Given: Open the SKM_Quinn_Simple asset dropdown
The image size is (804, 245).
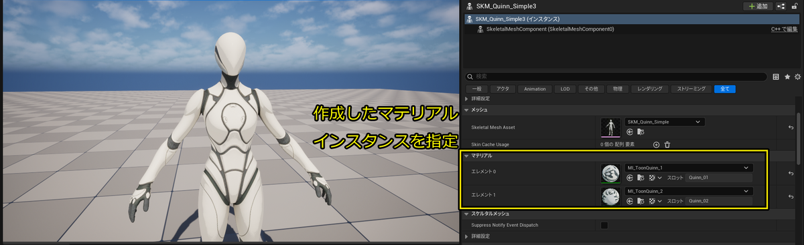Looking at the screenshot, I should point(665,122).
